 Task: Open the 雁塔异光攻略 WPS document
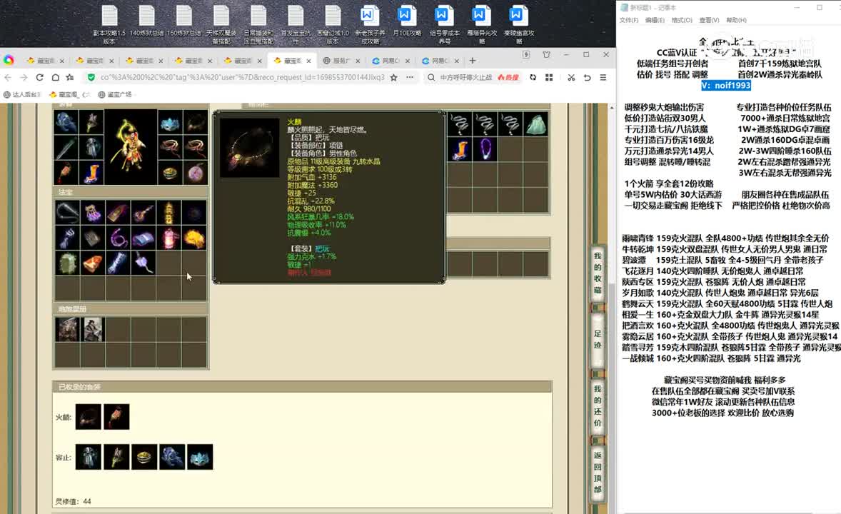pos(482,24)
